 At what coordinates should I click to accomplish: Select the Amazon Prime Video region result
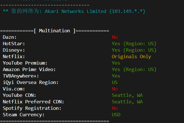point(134,69)
